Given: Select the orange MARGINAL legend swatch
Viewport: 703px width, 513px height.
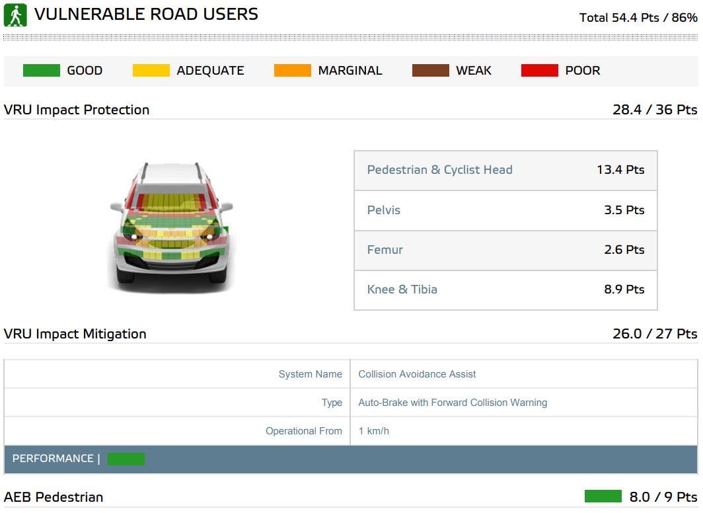Looking at the screenshot, I should [x=292, y=71].
